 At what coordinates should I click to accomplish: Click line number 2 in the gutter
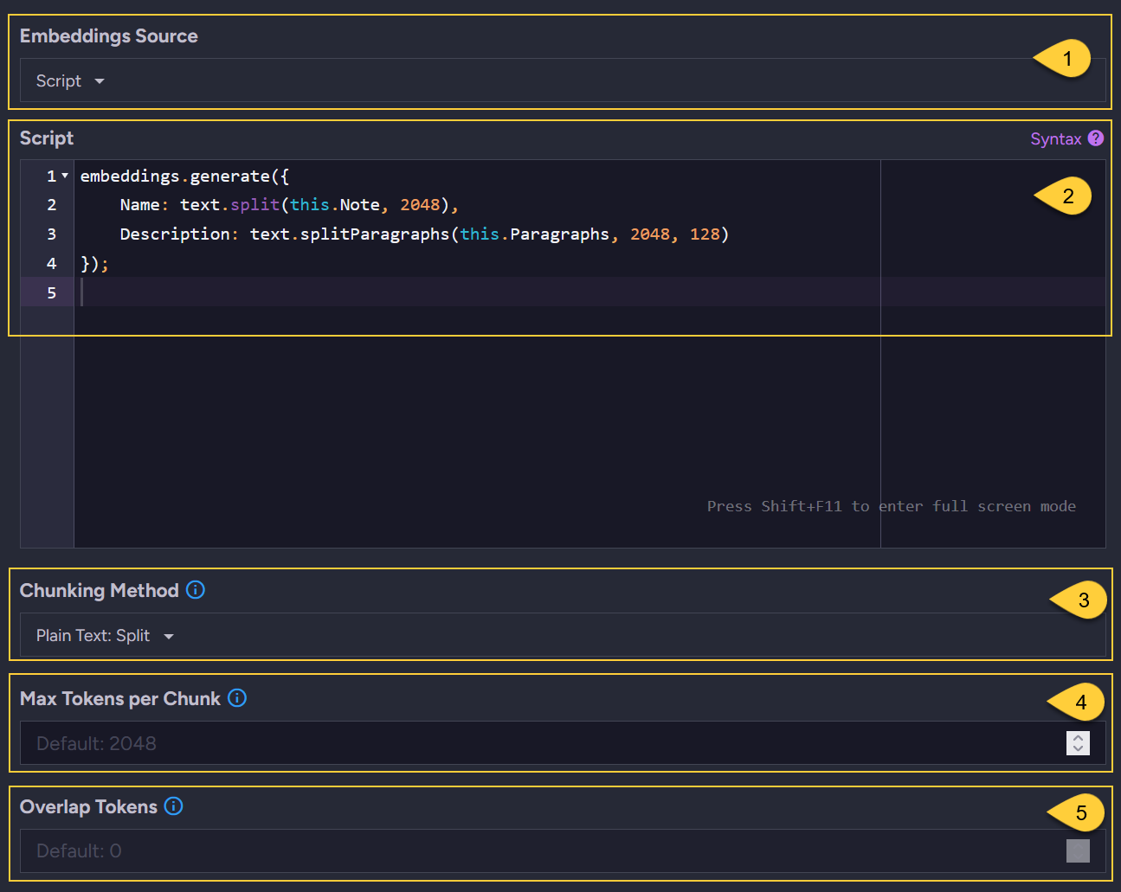point(51,204)
